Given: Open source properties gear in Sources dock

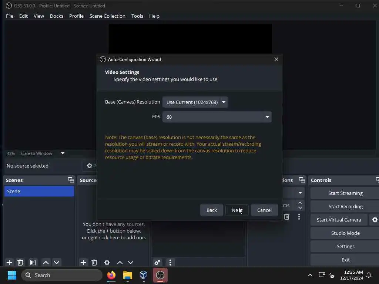Looking at the screenshot, I should tap(107, 263).
